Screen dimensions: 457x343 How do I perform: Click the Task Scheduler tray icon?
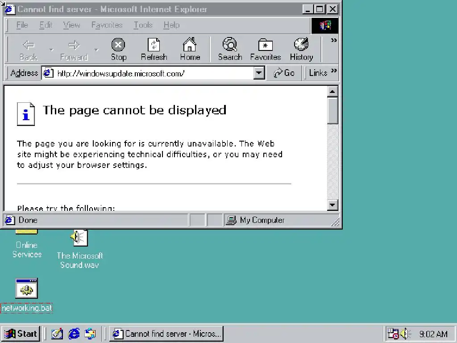pyautogui.click(x=393, y=333)
